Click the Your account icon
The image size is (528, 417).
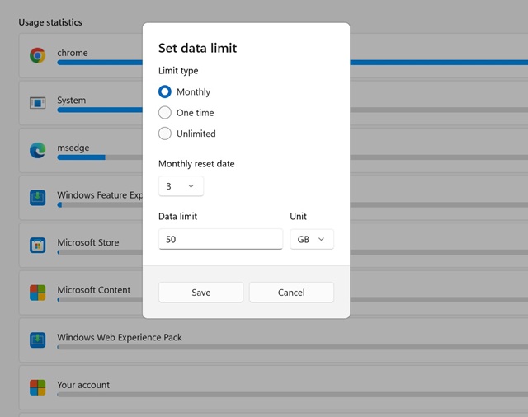[37, 387]
